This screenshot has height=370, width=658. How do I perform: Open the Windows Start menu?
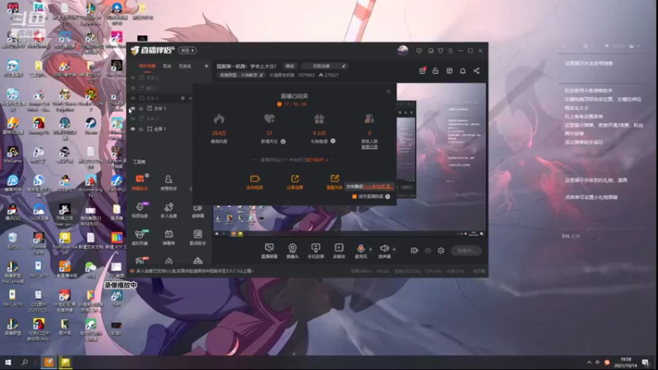7,362
